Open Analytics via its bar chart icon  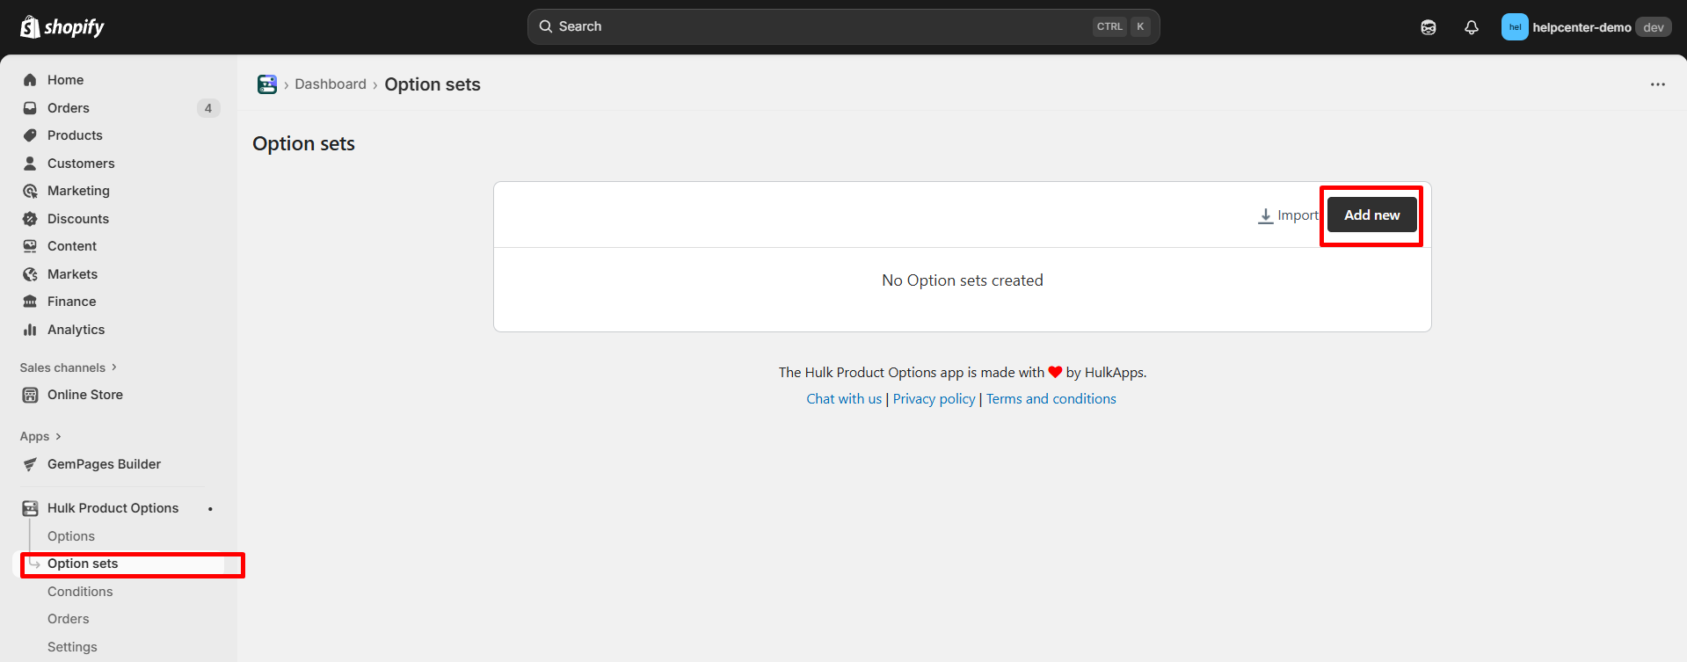click(x=30, y=330)
